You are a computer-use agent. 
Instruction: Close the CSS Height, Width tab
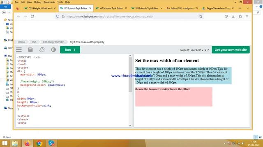(x=55, y=8)
